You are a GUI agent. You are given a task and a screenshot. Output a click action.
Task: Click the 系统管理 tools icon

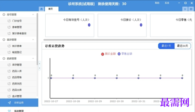click(9, 111)
